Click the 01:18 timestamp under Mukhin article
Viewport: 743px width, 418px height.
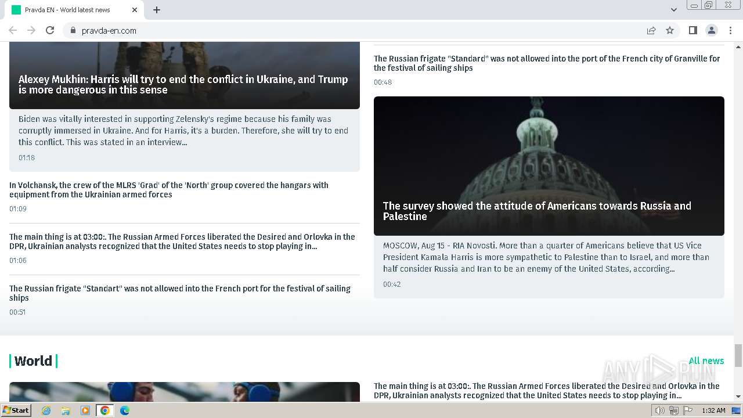27,158
